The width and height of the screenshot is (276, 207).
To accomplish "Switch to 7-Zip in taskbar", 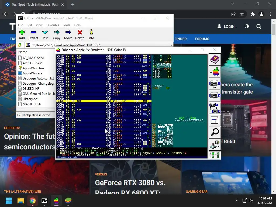I will (44, 201).
